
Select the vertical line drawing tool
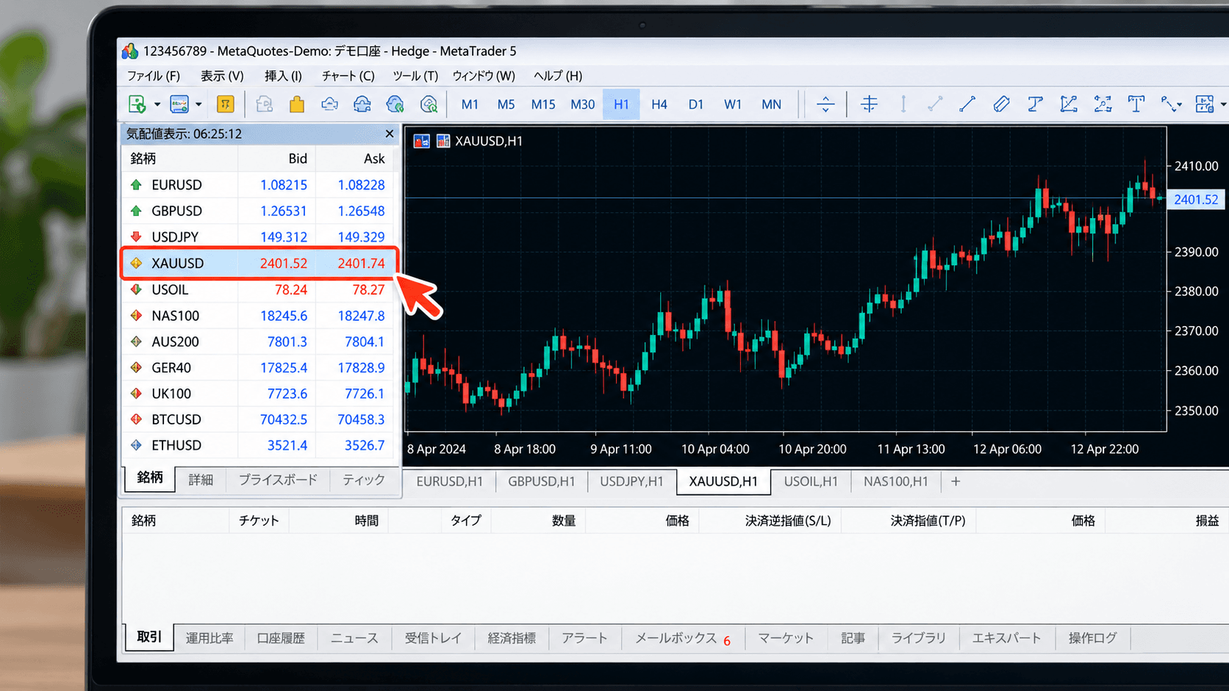click(x=903, y=104)
